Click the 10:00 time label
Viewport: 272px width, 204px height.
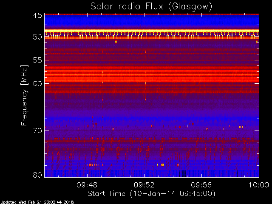259,185
